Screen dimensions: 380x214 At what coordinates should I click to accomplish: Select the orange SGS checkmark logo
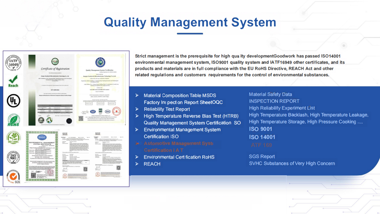click(13, 176)
